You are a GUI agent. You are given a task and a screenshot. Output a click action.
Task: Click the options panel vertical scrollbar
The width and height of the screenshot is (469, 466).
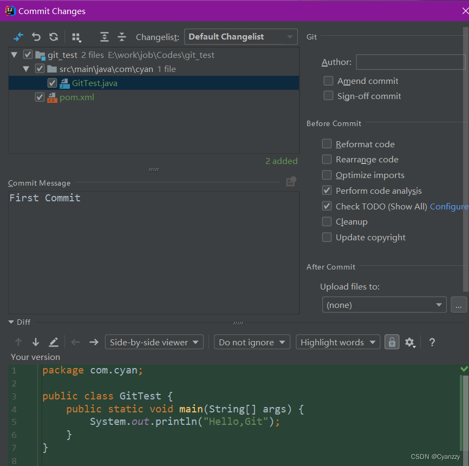(x=465, y=159)
